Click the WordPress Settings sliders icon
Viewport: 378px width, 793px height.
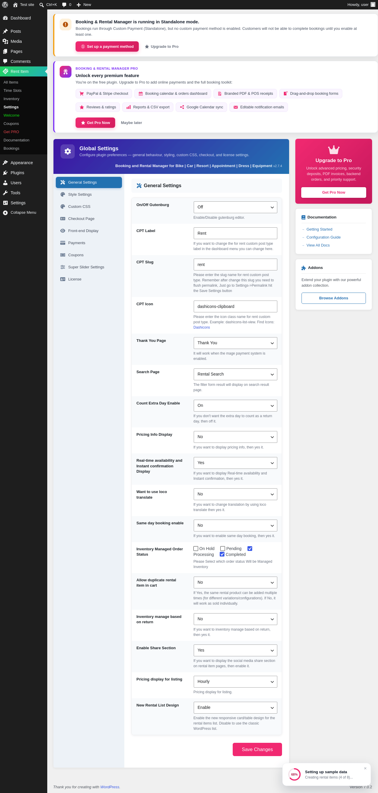(5, 203)
